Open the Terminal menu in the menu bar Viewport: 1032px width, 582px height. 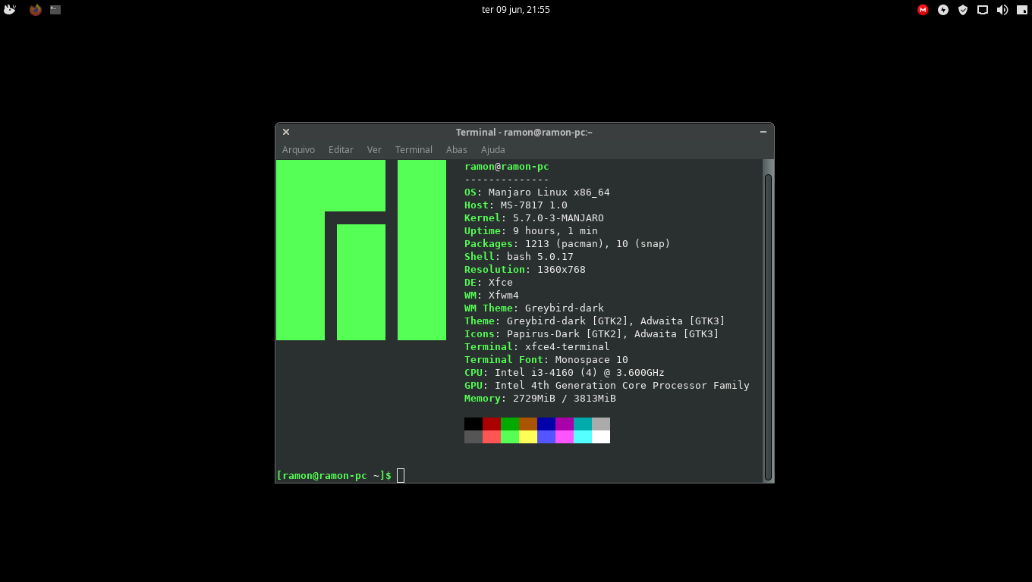(414, 150)
